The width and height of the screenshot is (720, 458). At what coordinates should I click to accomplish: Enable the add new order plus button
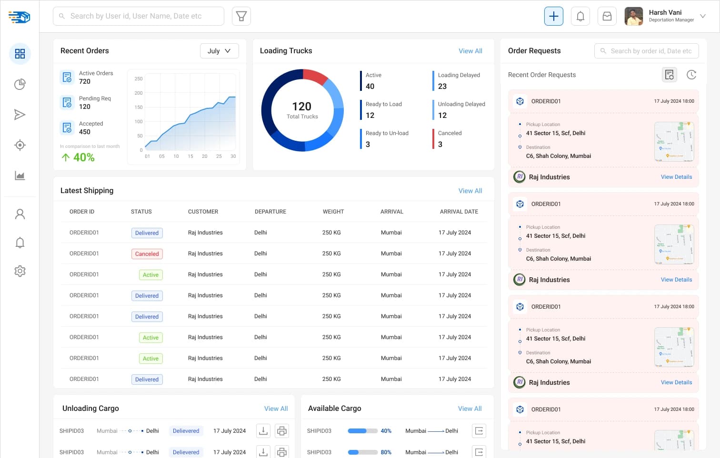pos(553,16)
